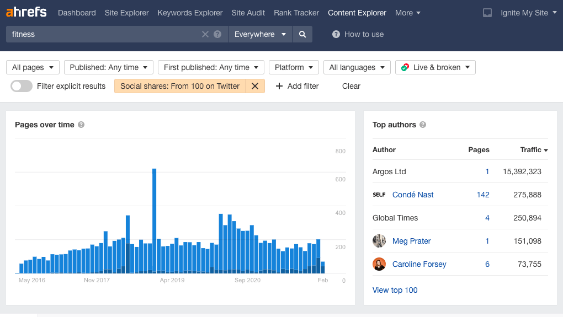The image size is (563, 317).
Task: Click Caroline Forsey's avatar
Action: point(379,264)
